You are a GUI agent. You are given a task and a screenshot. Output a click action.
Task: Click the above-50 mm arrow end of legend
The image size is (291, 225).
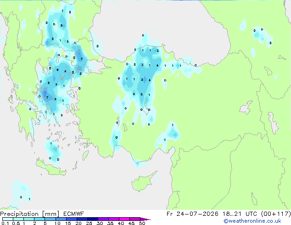point(145,219)
